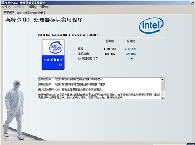Click processor name text '1500MHz'
Image resolution: width=195 pixels, height=145 pixels.
point(92,35)
